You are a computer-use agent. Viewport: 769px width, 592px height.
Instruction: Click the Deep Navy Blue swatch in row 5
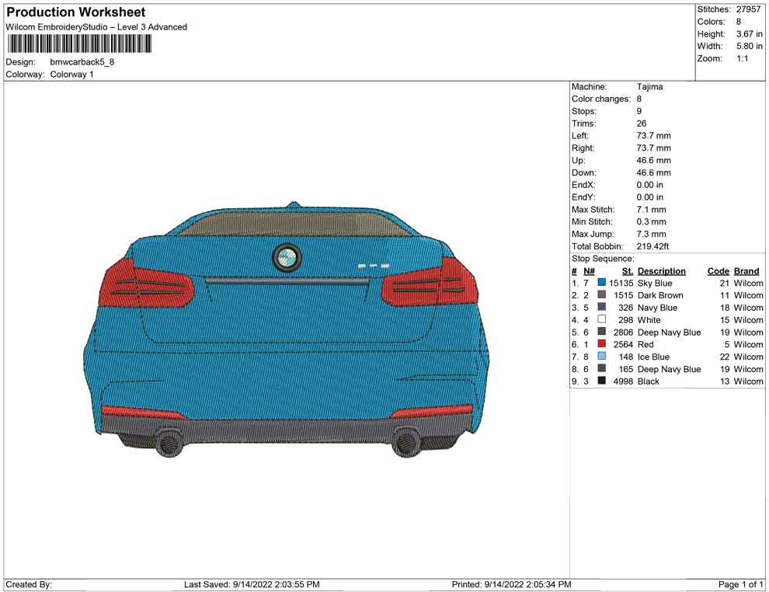pos(602,332)
